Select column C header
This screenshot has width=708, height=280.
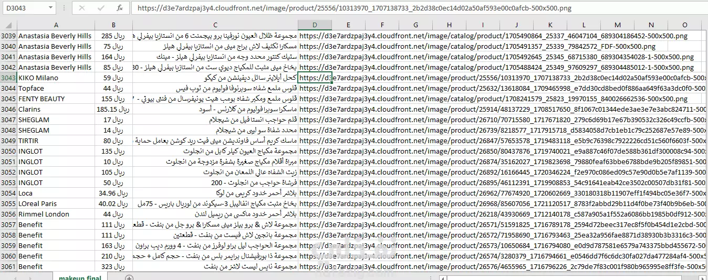[215, 25]
